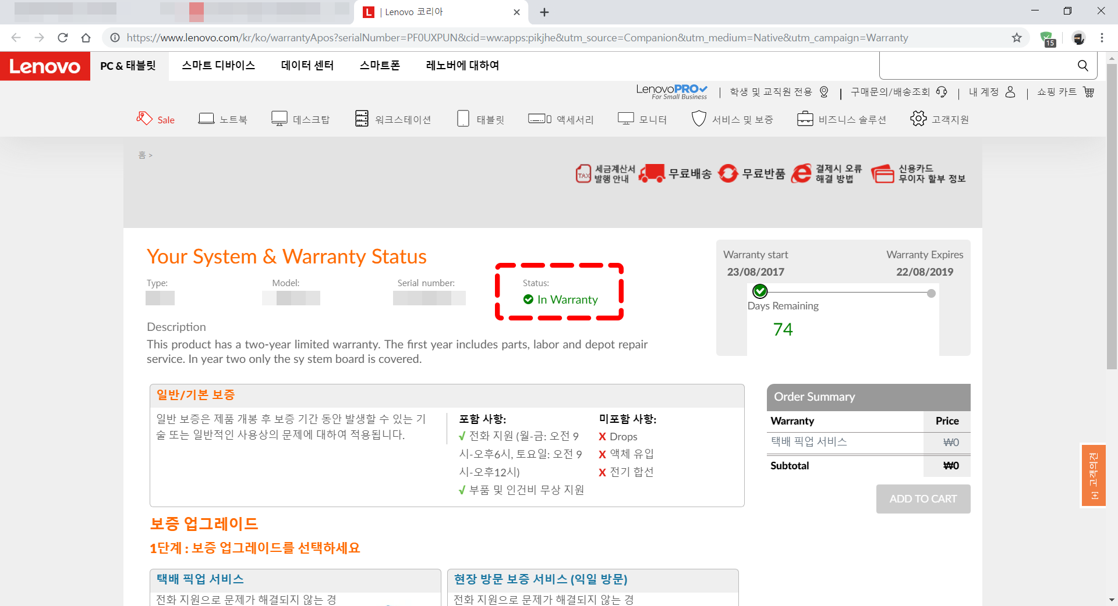Click the In Warranty status text
Screen dimensions: 1118x606
coord(567,300)
